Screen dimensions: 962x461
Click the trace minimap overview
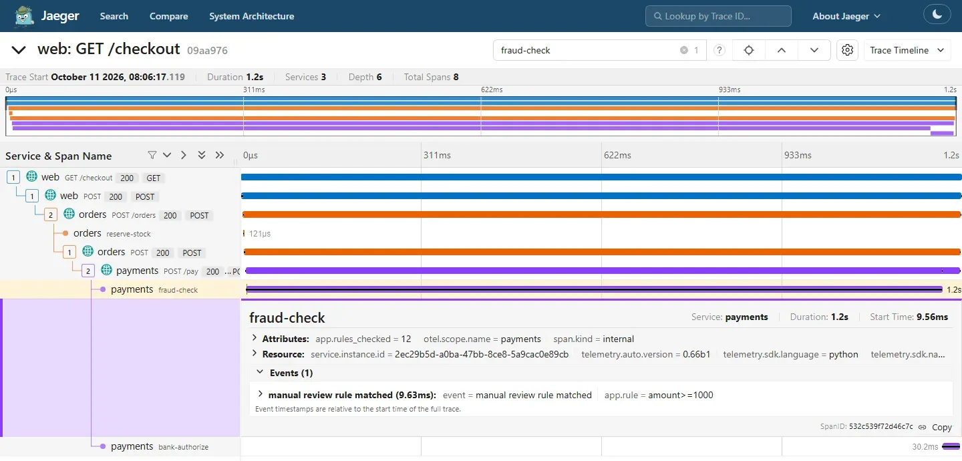click(x=481, y=116)
